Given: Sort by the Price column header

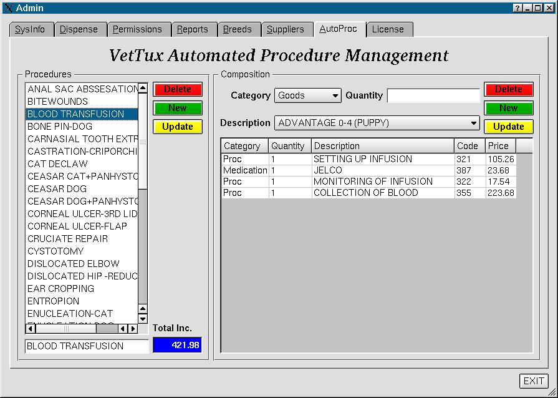Looking at the screenshot, I should 501,146.
